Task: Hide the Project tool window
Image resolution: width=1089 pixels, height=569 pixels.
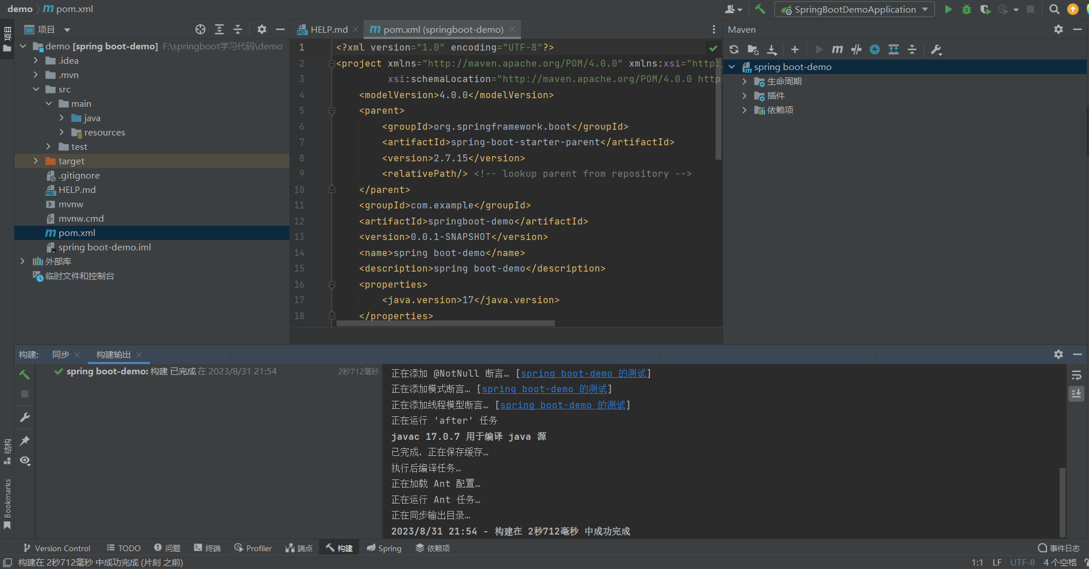Action: pyautogui.click(x=280, y=29)
